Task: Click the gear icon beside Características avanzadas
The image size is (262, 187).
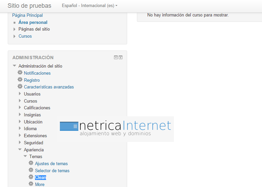Action: coord(20,87)
